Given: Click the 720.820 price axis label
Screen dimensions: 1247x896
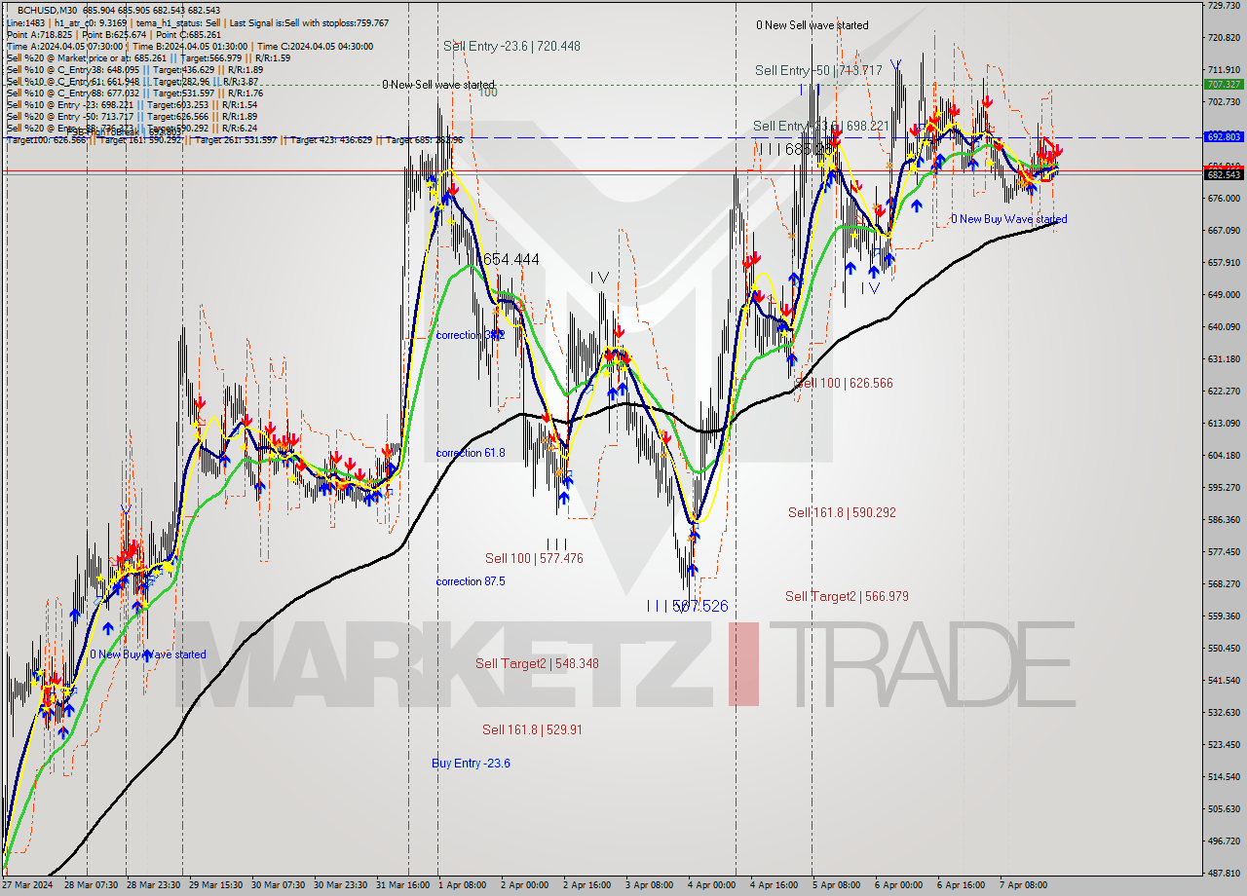Looking at the screenshot, I should (1224, 37).
